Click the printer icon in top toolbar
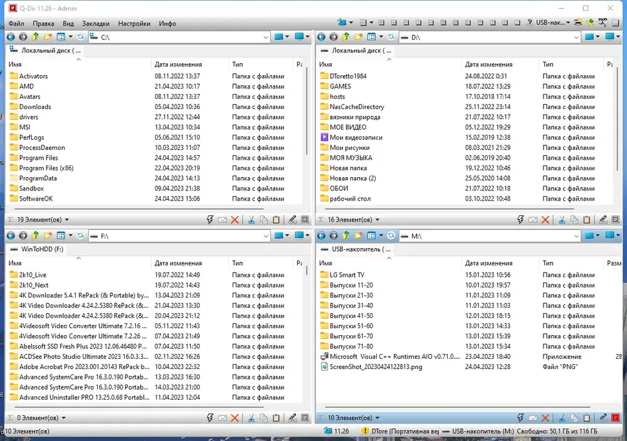This screenshot has height=441, width=627. click(578, 23)
